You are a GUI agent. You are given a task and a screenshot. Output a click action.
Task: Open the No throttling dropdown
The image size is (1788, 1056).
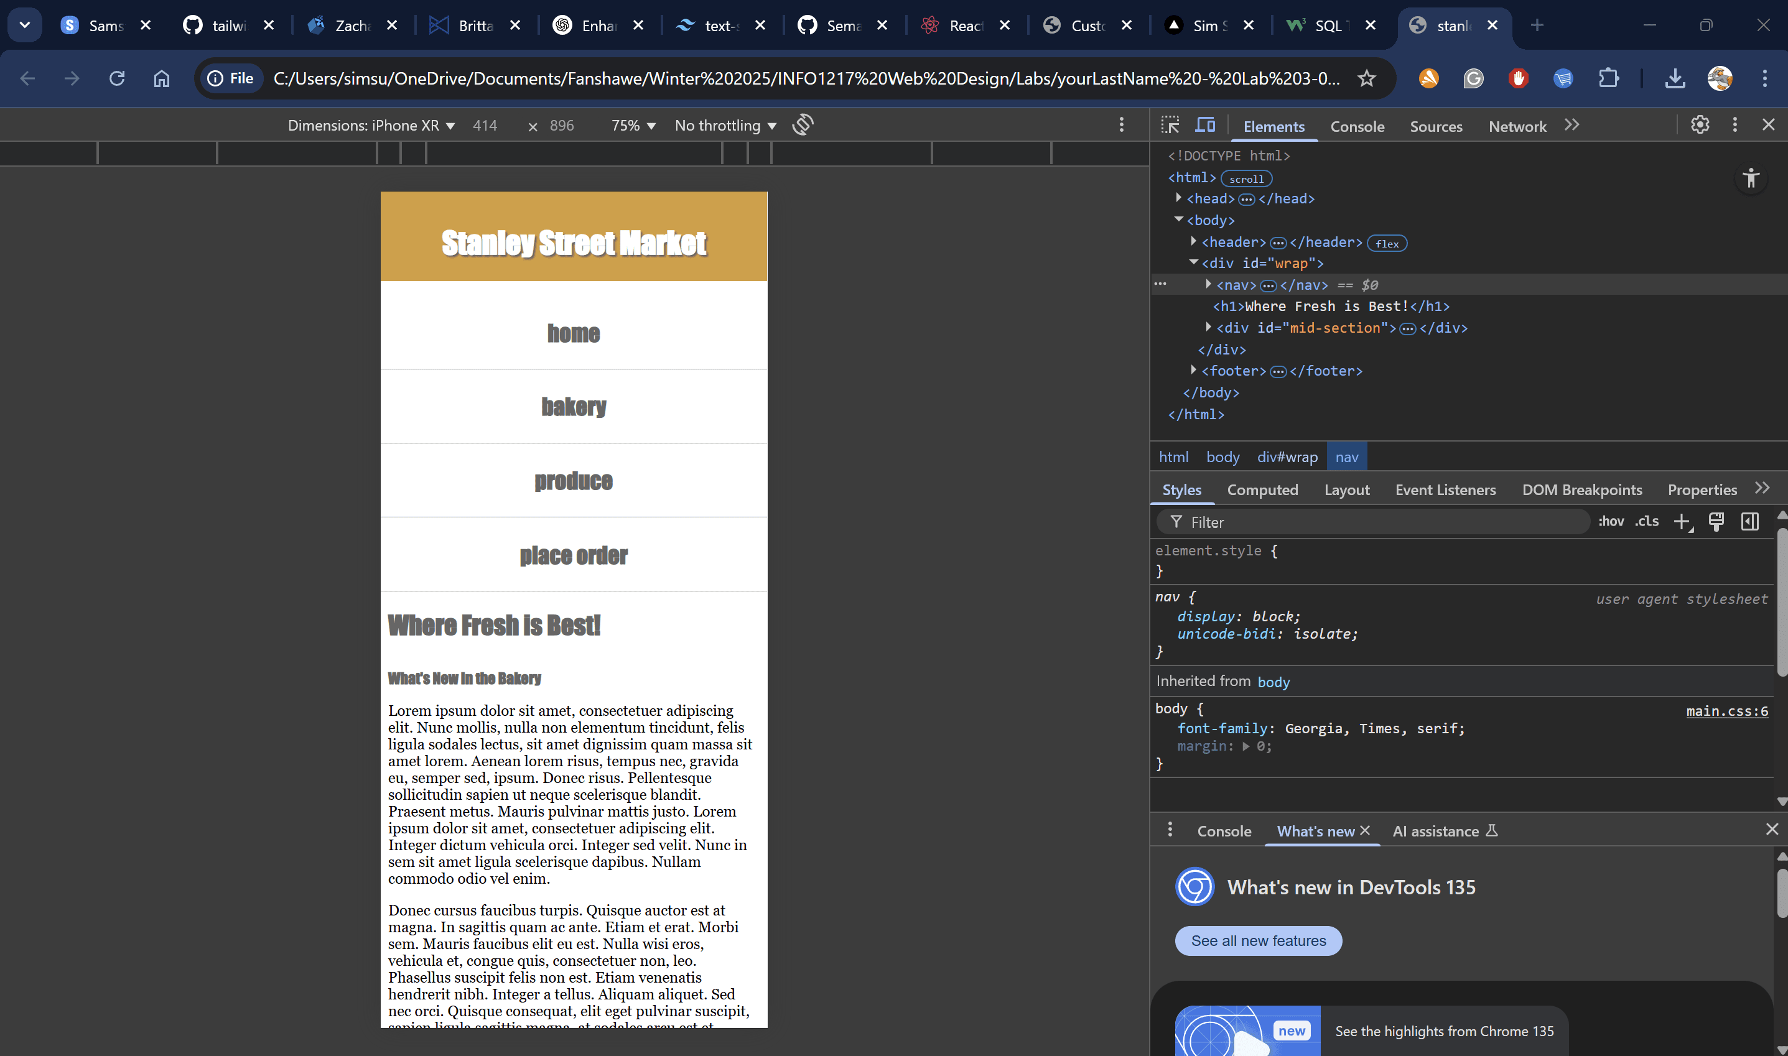point(725,124)
